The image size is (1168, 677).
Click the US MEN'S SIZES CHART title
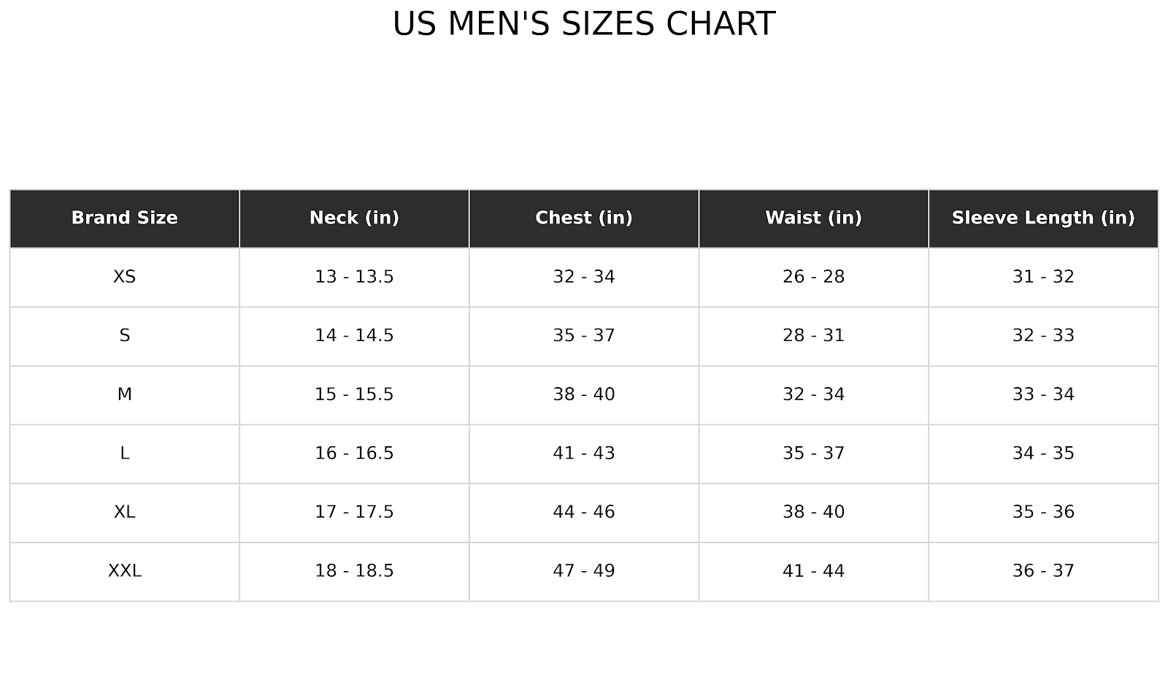[583, 24]
